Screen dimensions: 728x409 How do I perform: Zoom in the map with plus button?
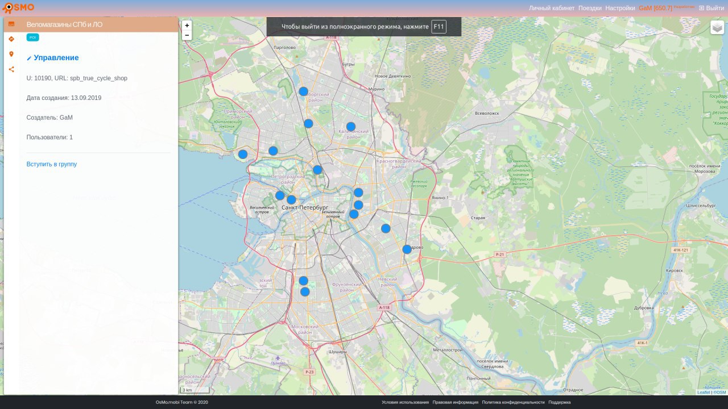[187, 26]
